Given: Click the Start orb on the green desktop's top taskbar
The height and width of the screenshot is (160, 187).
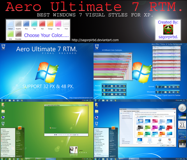Looking at the screenshot, I should pos(2,100).
